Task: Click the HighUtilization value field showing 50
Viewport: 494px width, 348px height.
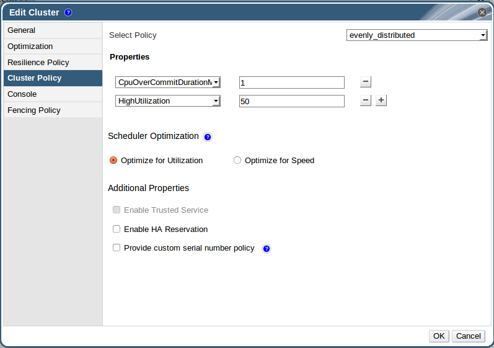Action: pos(291,101)
